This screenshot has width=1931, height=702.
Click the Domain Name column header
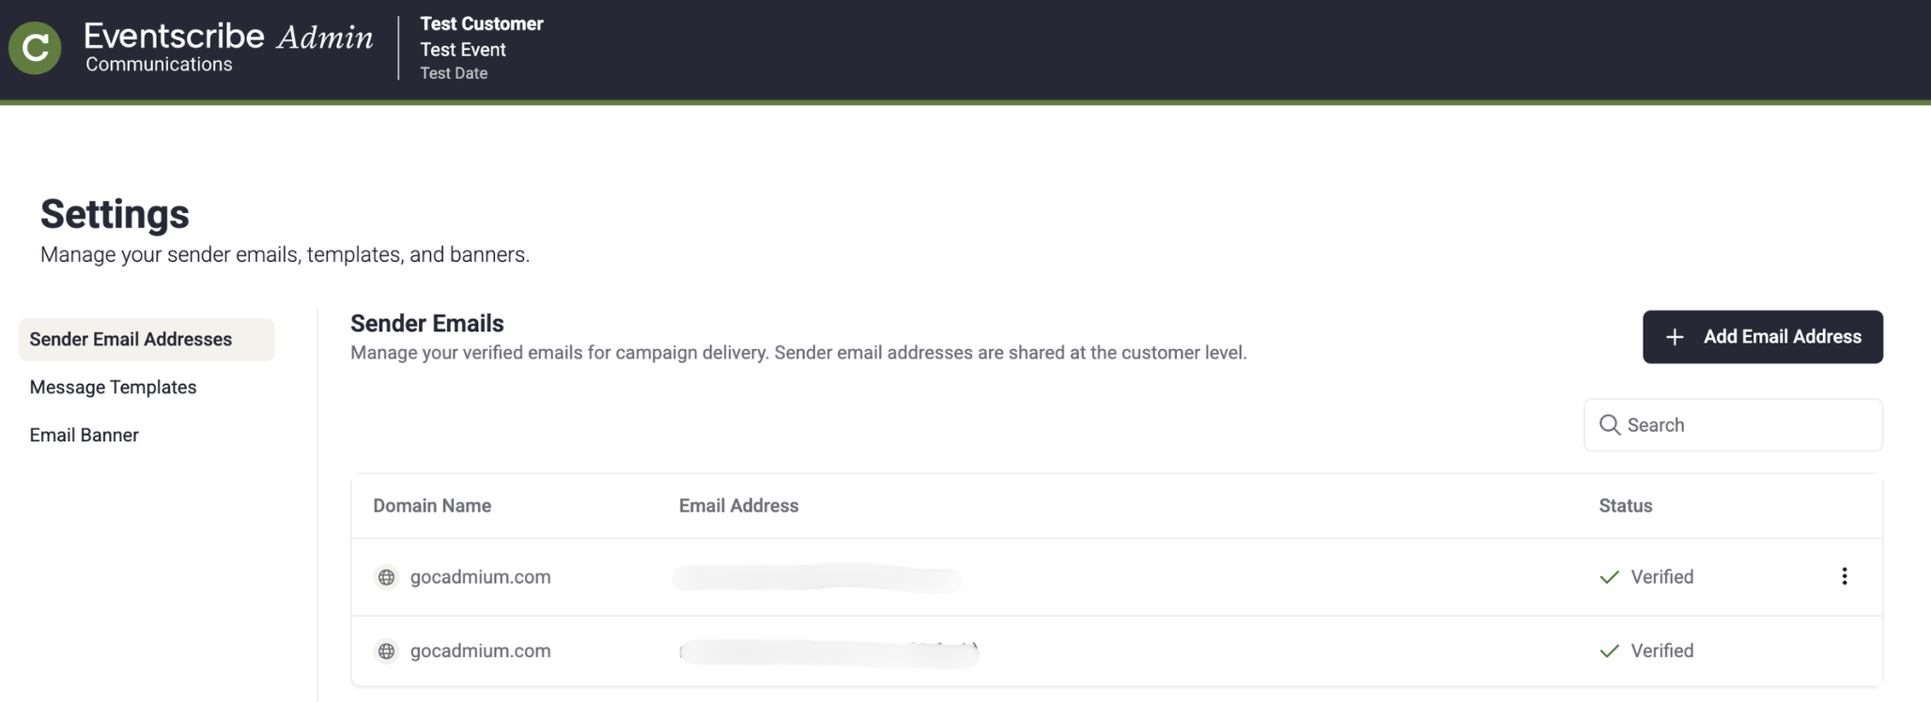[x=432, y=506]
